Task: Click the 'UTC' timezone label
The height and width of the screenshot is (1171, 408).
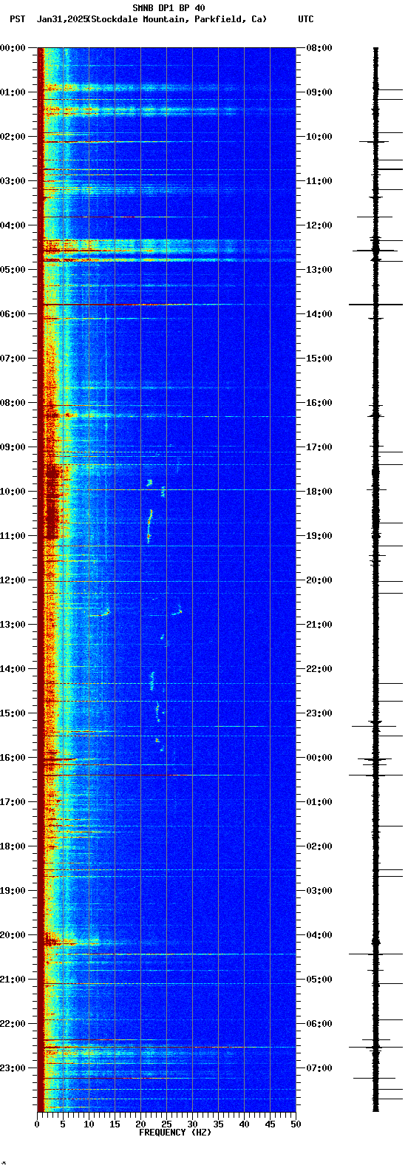Action: pos(306,19)
